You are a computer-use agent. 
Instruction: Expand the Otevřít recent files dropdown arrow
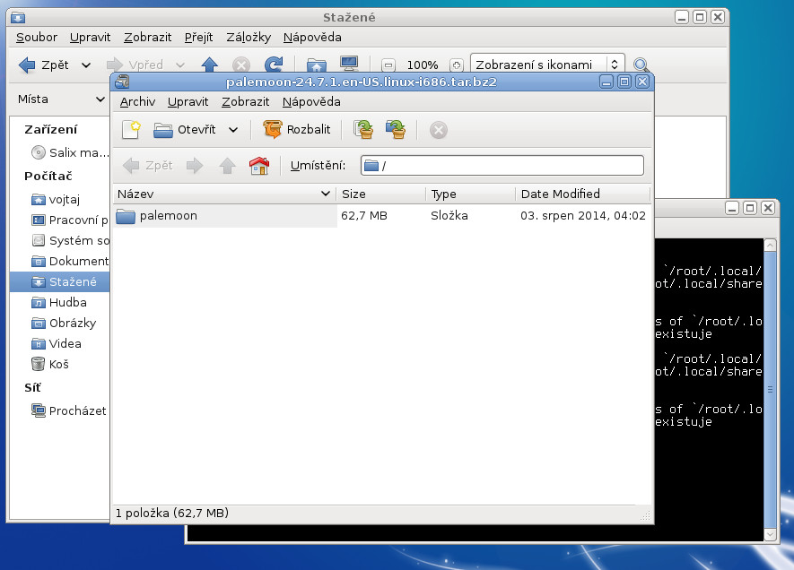point(233,129)
